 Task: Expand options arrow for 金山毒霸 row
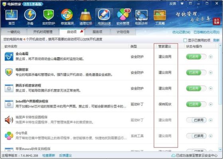[x=211, y=57]
